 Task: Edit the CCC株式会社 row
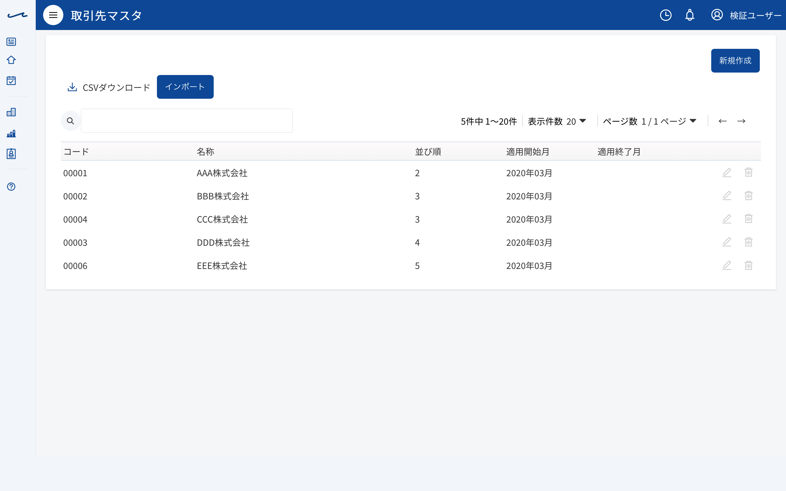click(x=727, y=219)
